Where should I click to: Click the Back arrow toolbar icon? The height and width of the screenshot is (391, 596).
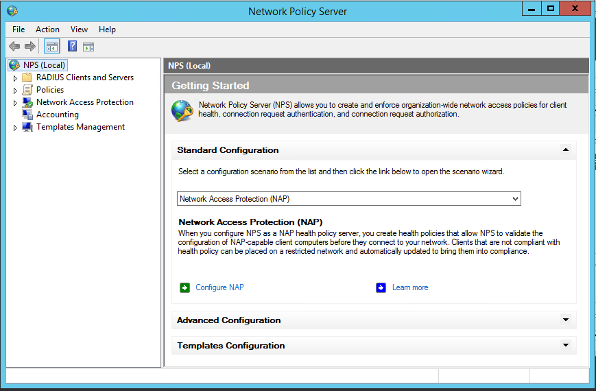[x=14, y=47]
